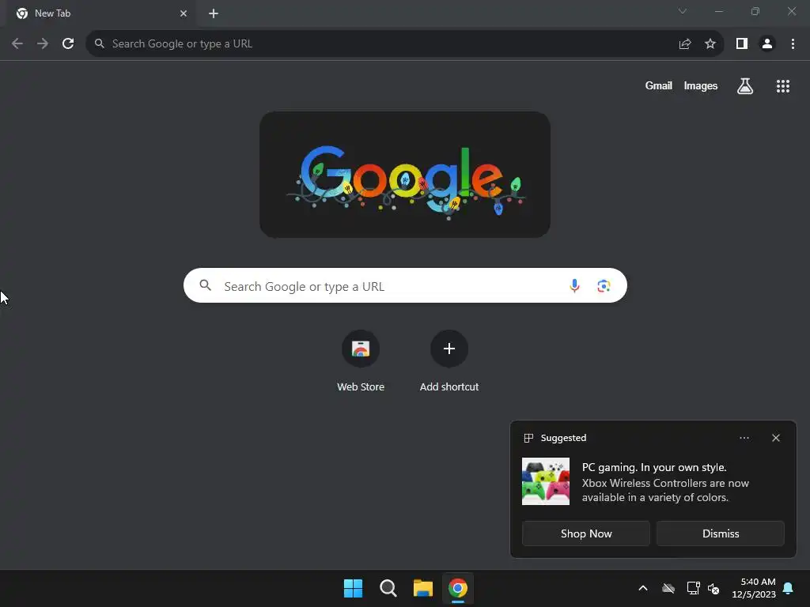
Task: Open the Chrome three-dot menu
Action: pos(793,44)
